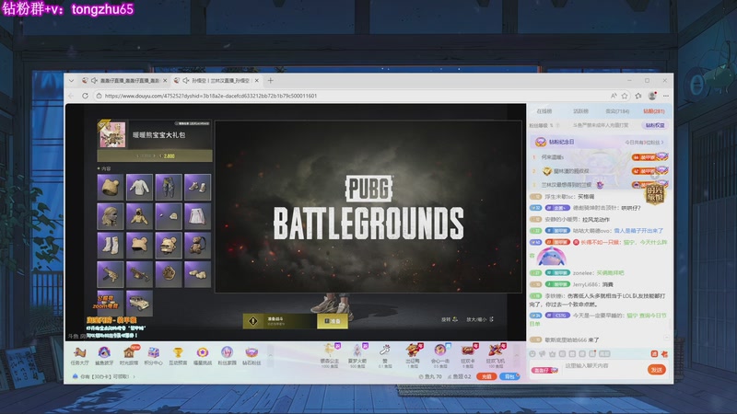737x414 pixels.
Task: Switch to the 钻粉(281) tab
Action: coord(654,111)
